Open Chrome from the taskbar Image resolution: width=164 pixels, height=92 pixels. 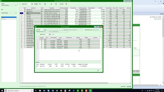61,91
